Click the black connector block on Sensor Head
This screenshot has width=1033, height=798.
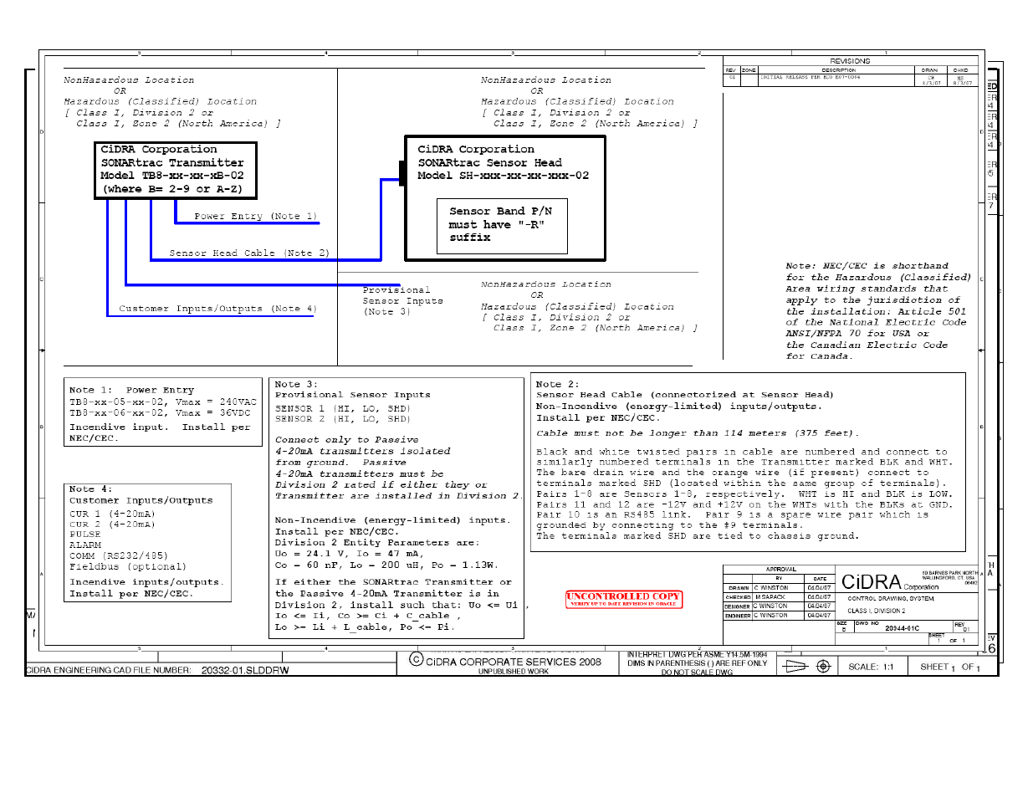click(402, 173)
